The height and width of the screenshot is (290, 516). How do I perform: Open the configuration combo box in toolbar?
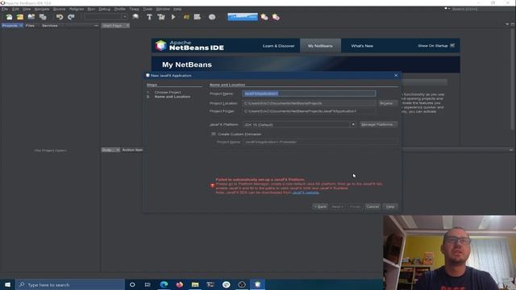(x=106, y=17)
